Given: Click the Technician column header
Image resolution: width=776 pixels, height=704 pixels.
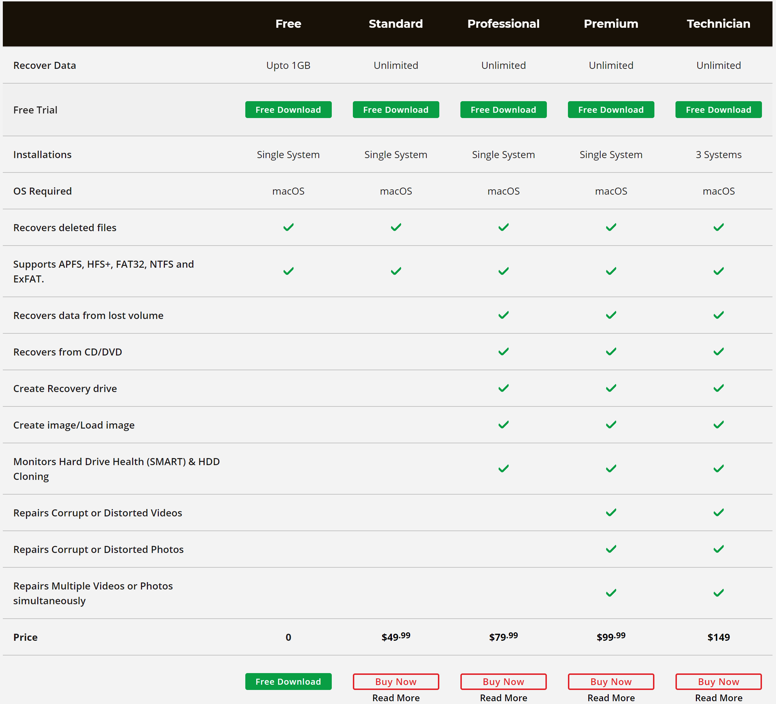Looking at the screenshot, I should [x=719, y=24].
